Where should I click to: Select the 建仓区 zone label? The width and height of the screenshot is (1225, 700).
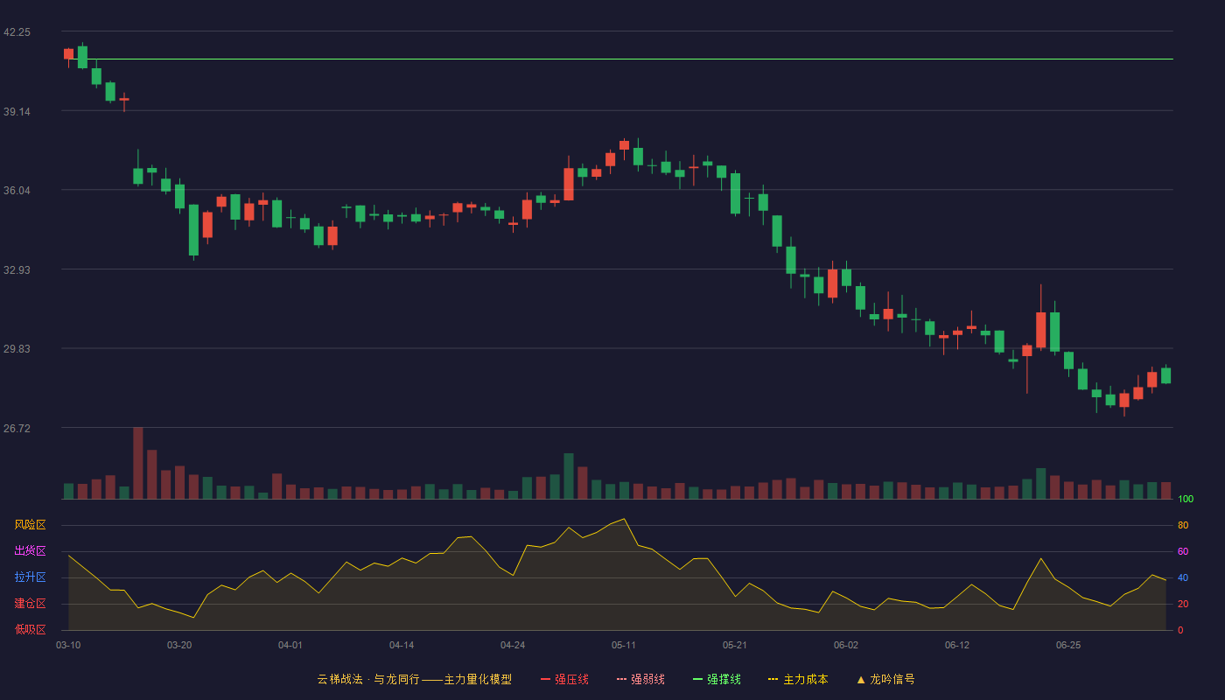coord(30,604)
